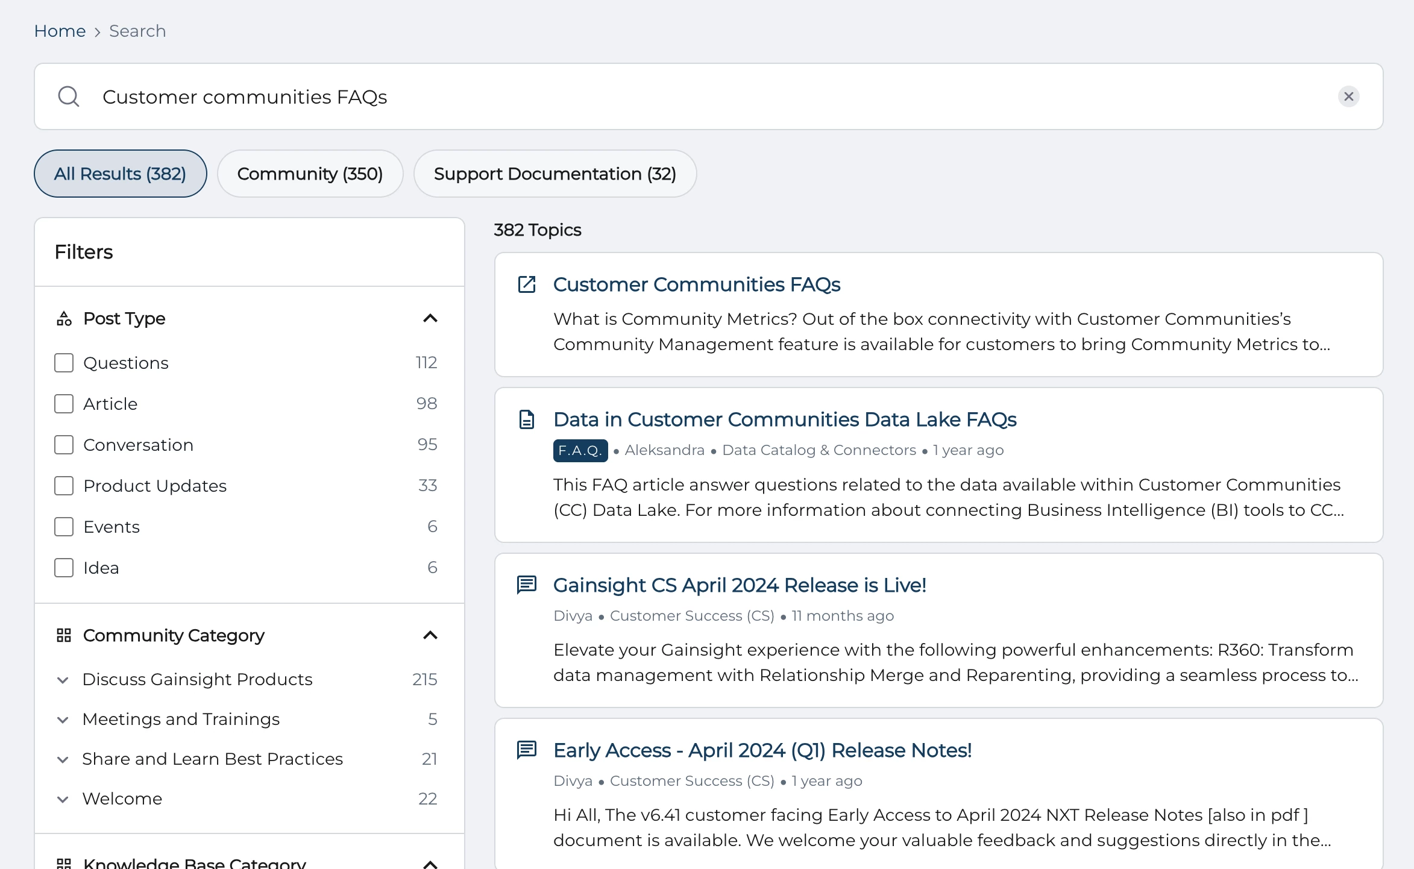The height and width of the screenshot is (869, 1414).
Task: Click the Community Category grid icon
Action: [x=64, y=635]
